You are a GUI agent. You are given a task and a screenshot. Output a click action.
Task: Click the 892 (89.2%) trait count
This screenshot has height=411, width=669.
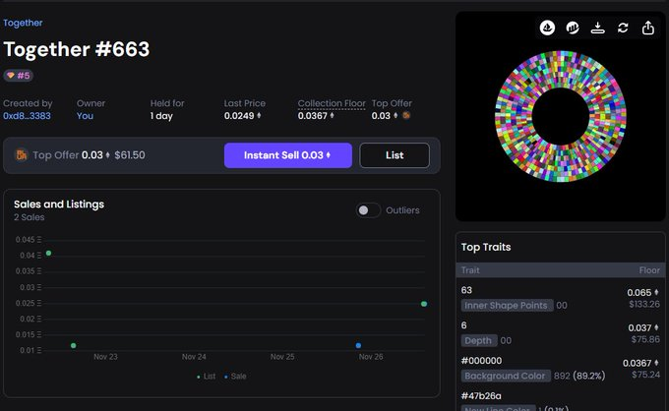coord(579,376)
